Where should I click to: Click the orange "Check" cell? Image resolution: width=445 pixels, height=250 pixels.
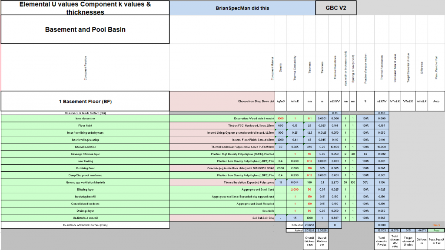(x=436, y=225)
